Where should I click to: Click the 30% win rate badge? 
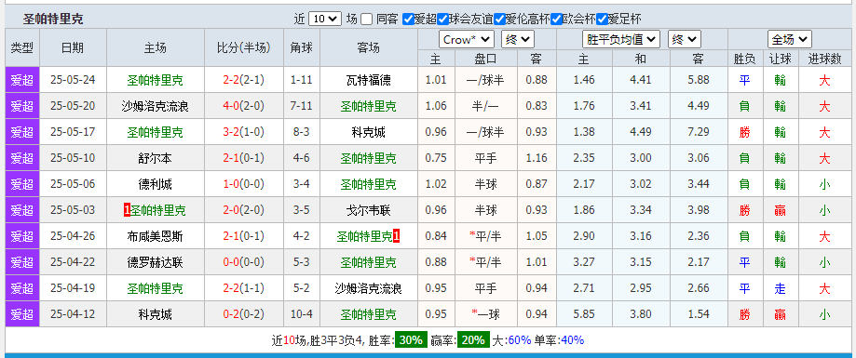pyautogui.click(x=411, y=340)
